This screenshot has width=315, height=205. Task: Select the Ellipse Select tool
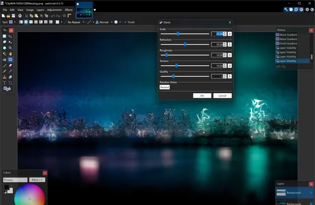coord(4,48)
